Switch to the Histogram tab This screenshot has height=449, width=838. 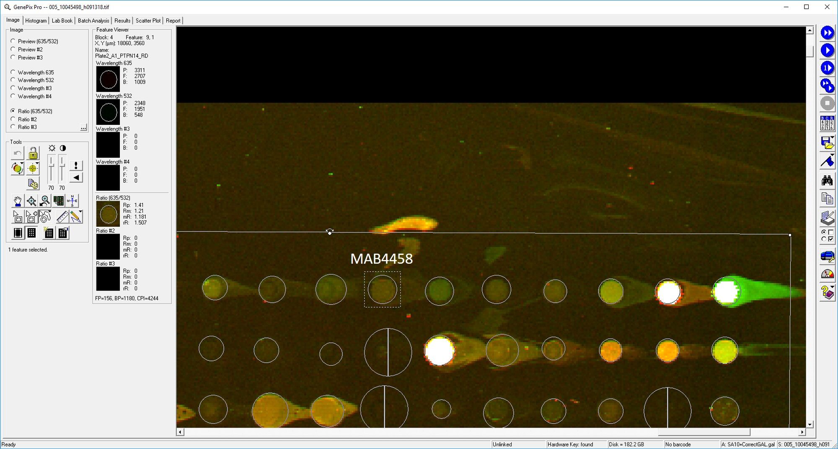click(x=36, y=21)
